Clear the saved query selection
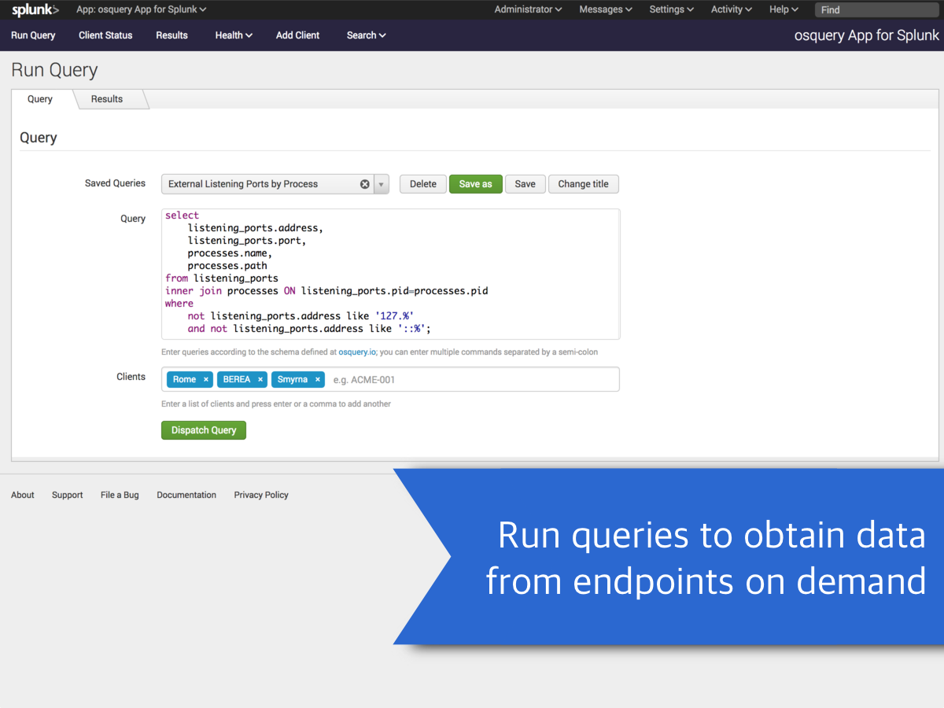The height and width of the screenshot is (708, 944). [x=365, y=184]
